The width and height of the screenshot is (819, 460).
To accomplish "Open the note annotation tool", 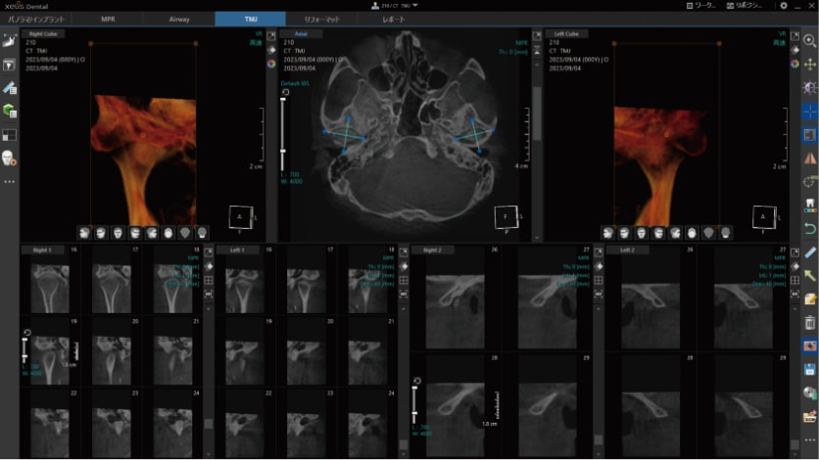I will coord(810,299).
